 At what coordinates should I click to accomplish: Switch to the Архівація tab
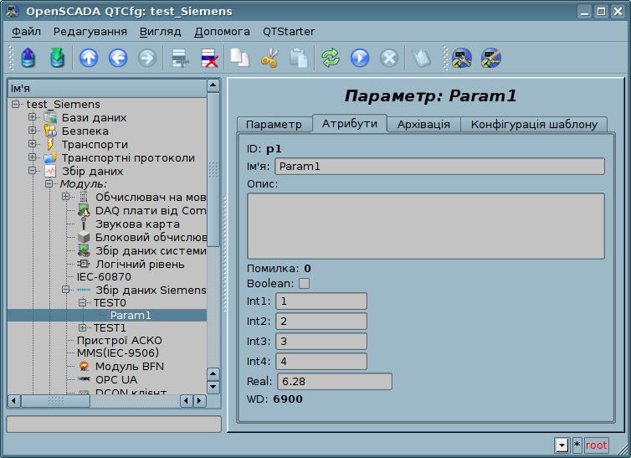(x=423, y=124)
